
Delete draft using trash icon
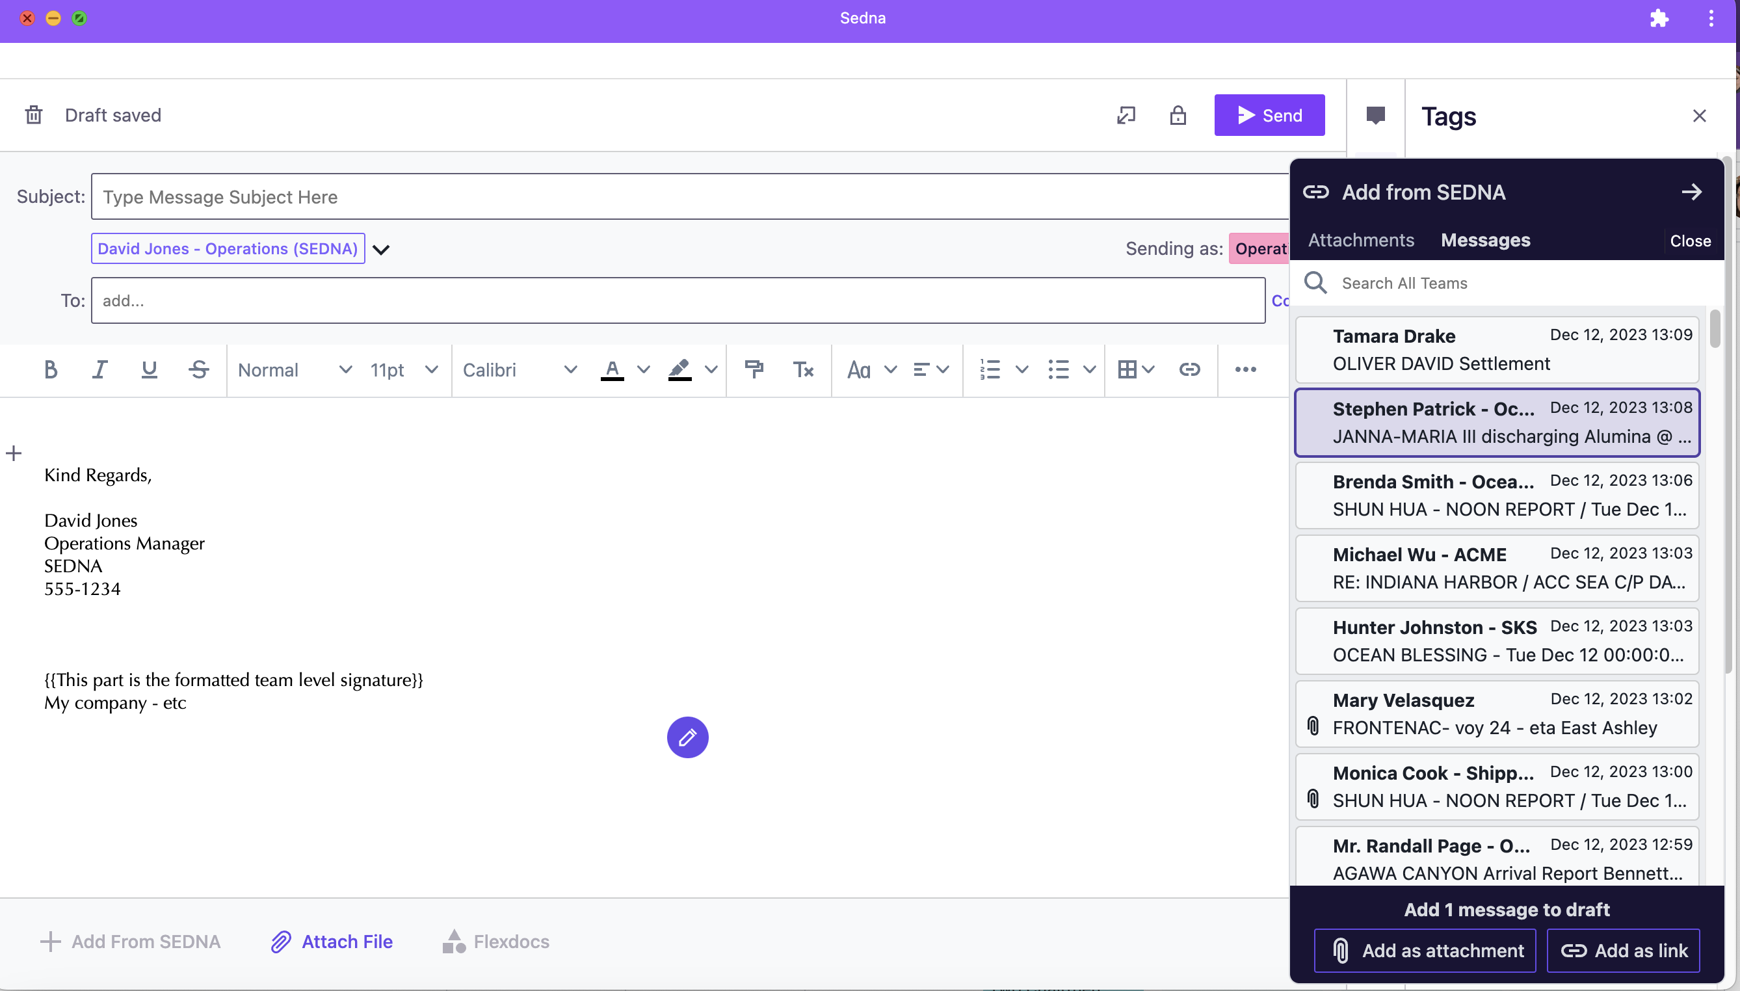(x=33, y=115)
